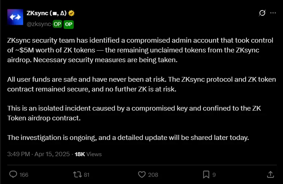This screenshot has width=283, height=184.
Task: Click the reply speech bubble icon
Action: click(13, 175)
